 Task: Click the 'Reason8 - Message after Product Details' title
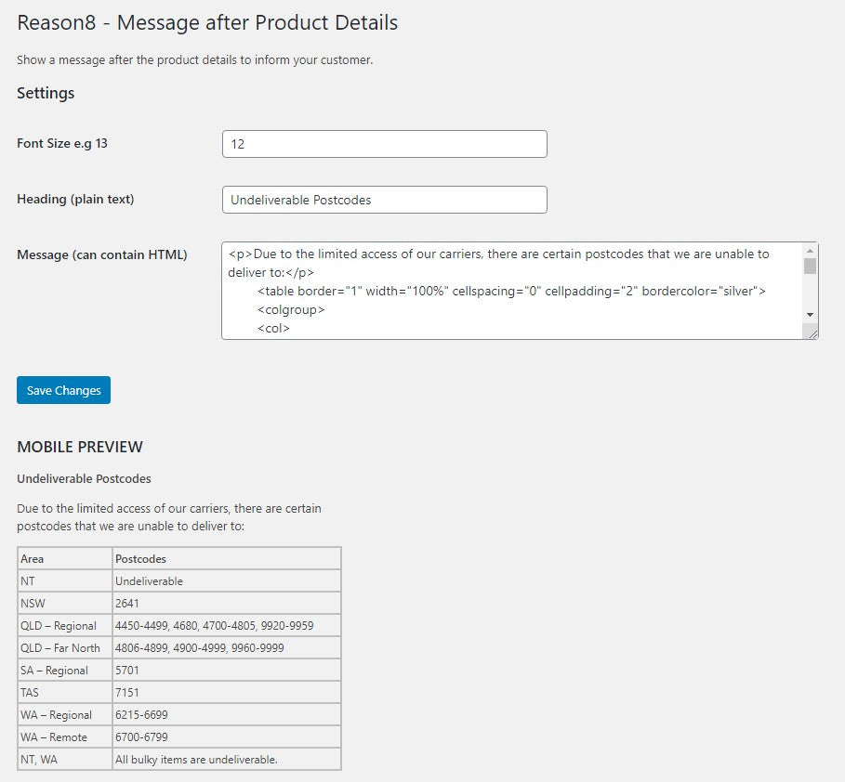[207, 22]
